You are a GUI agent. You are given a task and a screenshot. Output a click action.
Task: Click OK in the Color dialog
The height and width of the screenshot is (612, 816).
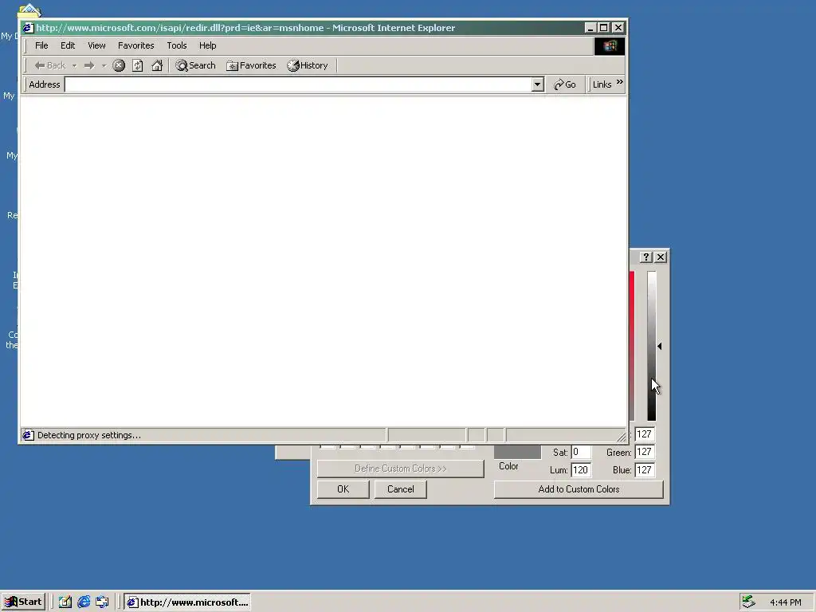pos(343,489)
